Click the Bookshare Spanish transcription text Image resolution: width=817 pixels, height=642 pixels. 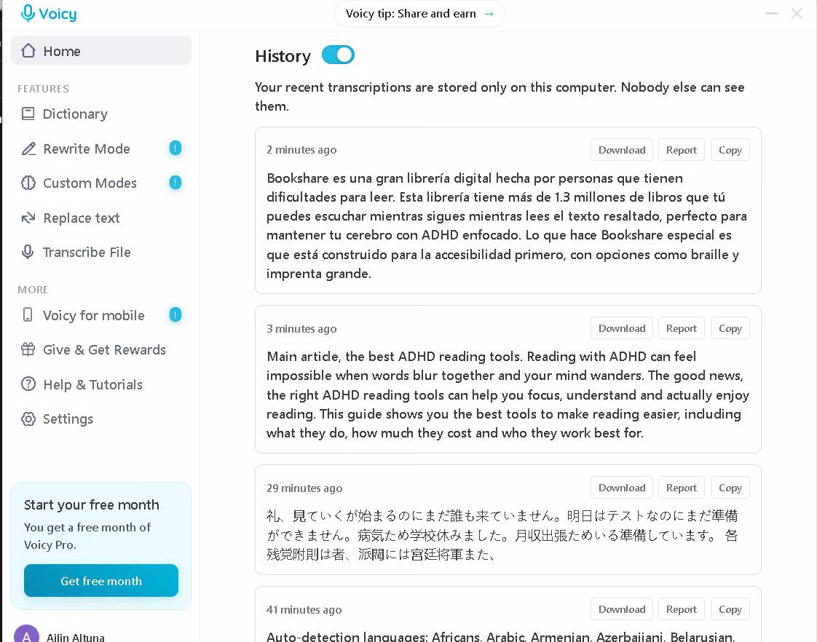click(x=507, y=226)
